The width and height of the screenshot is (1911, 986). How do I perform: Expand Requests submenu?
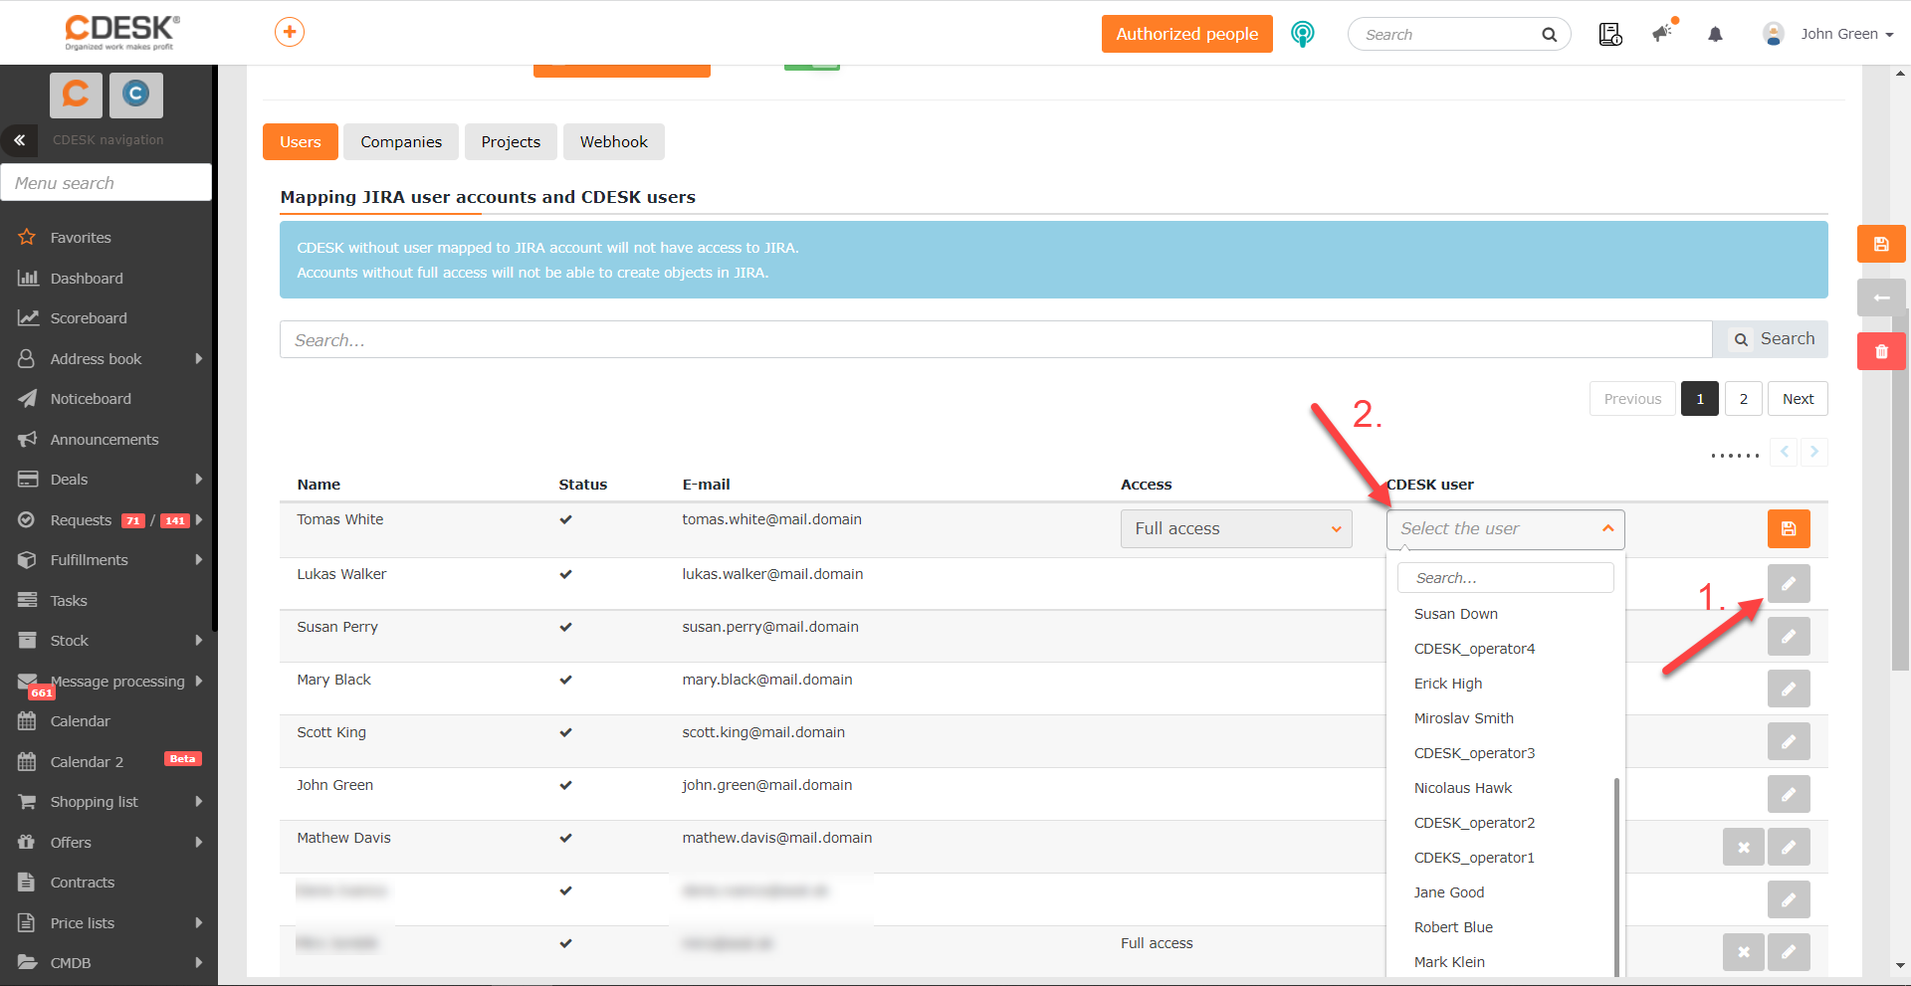(x=199, y=520)
